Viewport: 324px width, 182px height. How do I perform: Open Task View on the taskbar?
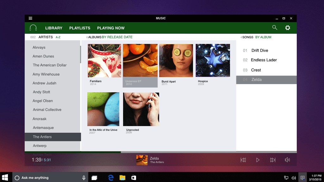(94, 178)
